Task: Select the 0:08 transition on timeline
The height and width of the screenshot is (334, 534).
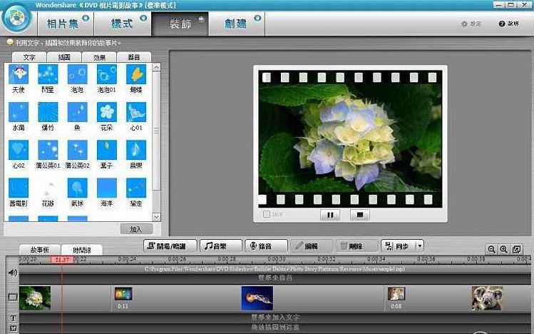Action: (396, 294)
